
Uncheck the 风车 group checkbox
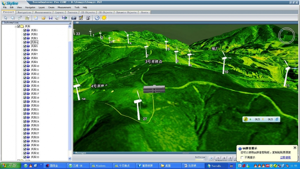coord(19,26)
